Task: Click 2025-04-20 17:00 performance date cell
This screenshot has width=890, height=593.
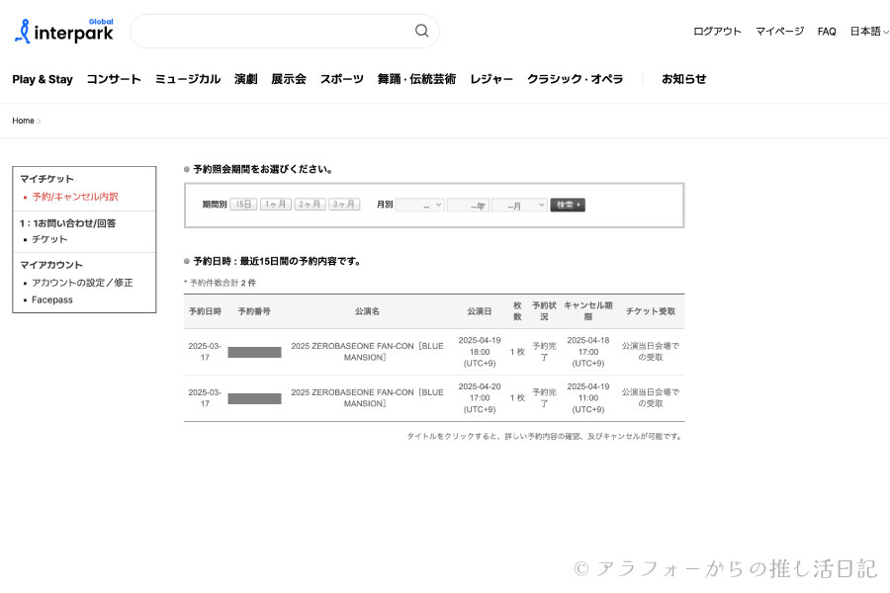Action: tap(480, 397)
